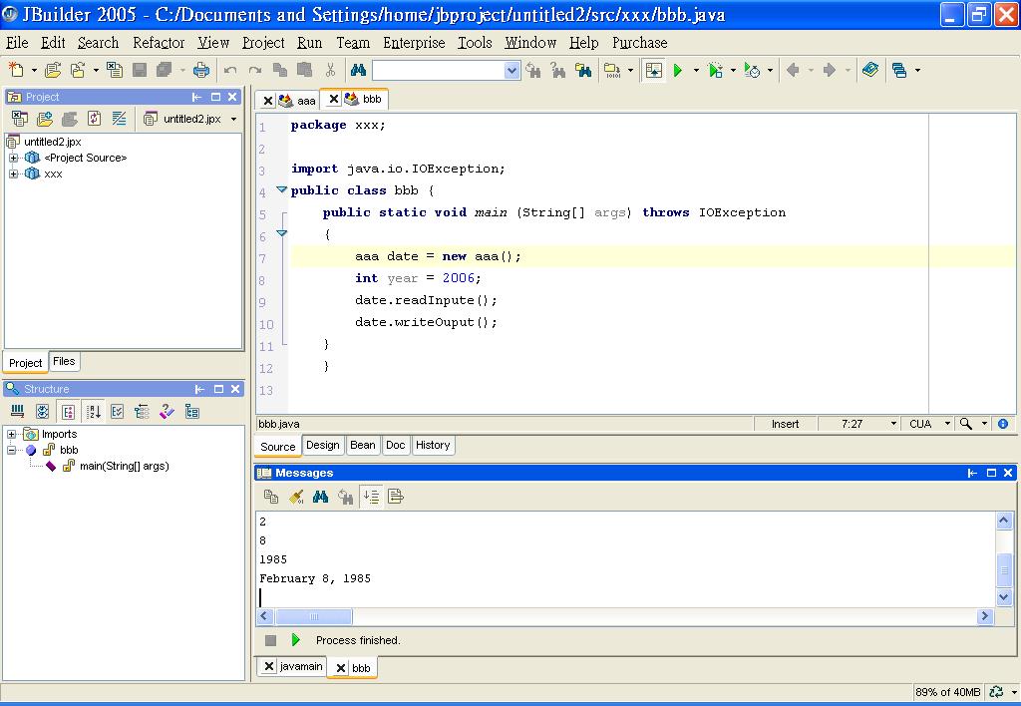Toggle sort alphabetically in Structure pane
Image resolution: width=1021 pixels, height=706 pixels.
pos(94,411)
